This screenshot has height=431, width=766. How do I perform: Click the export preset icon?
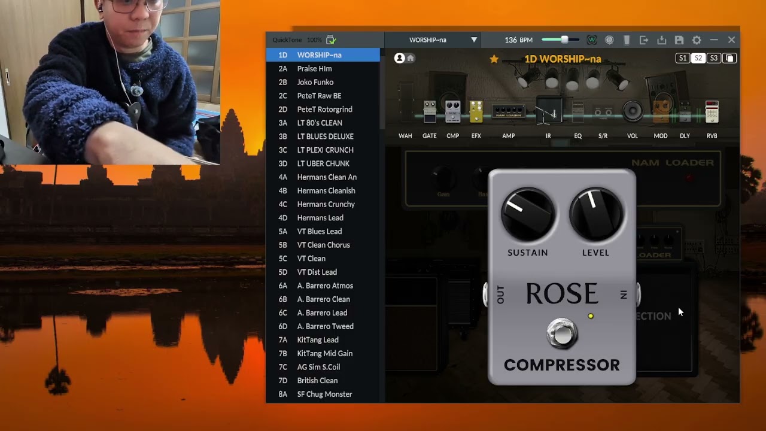[644, 40]
